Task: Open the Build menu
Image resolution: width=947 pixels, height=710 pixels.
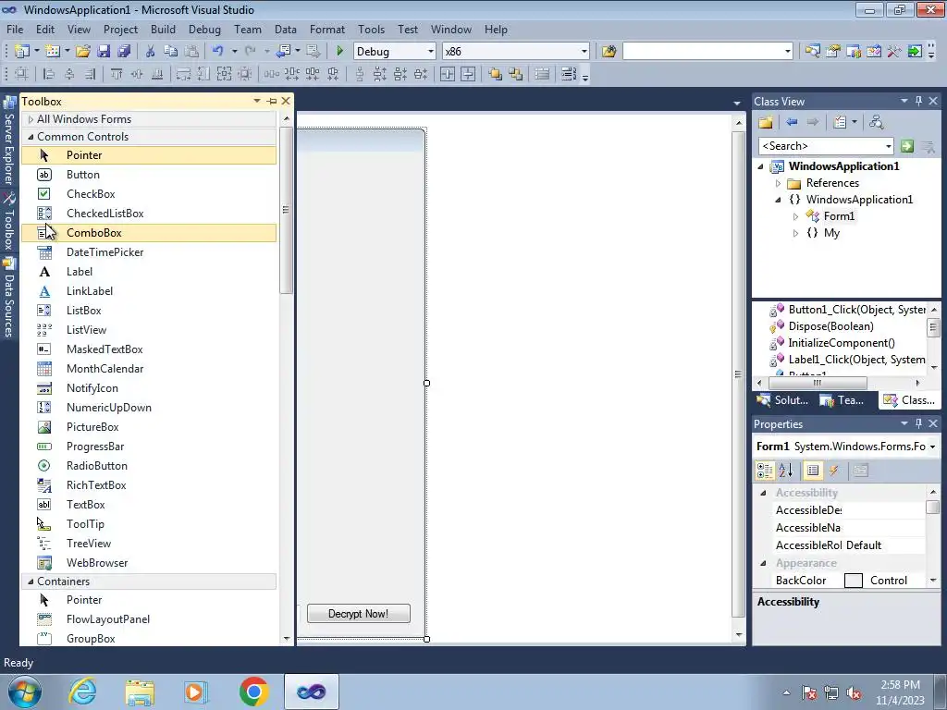Action: point(163,30)
